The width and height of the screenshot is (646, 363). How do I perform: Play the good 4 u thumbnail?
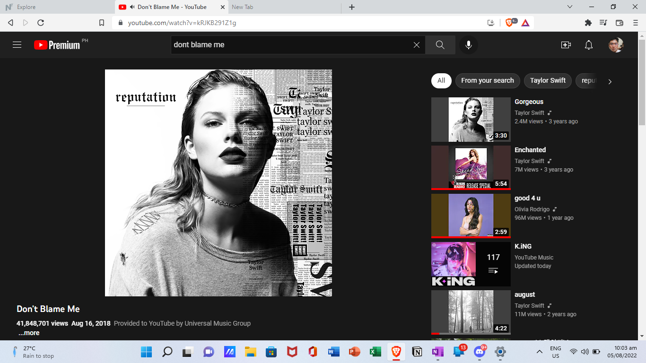click(471, 216)
